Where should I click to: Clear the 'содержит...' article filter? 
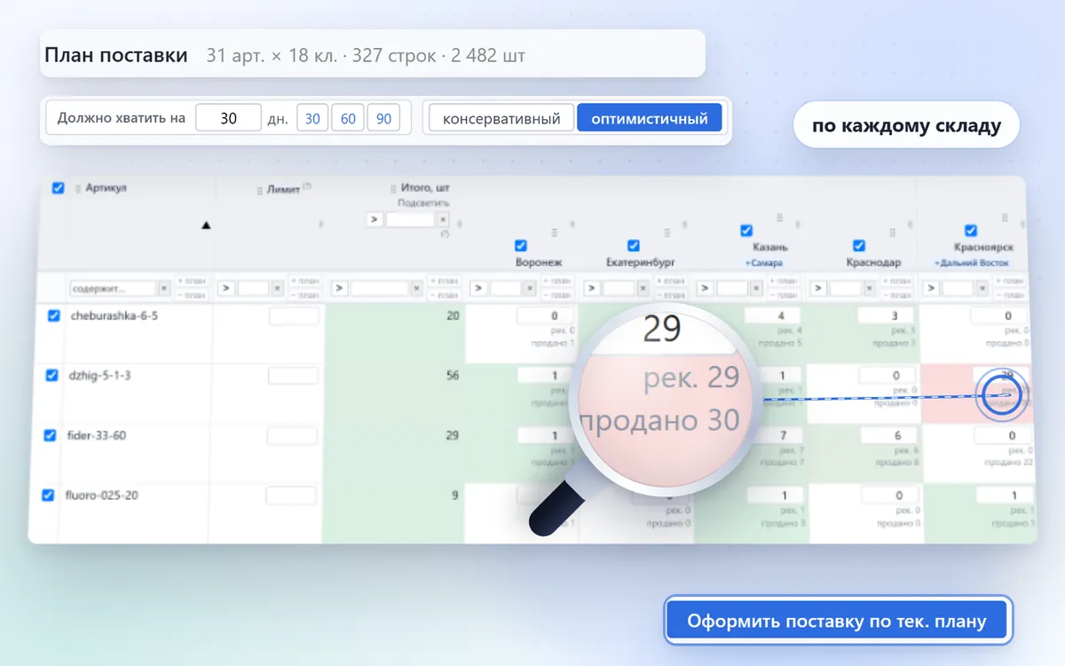164,289
